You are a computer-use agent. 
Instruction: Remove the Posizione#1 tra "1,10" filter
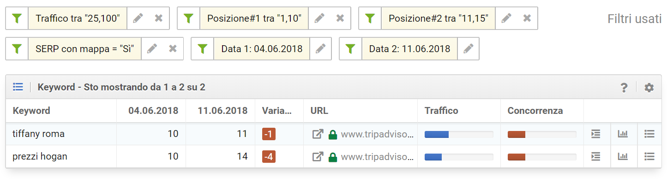340,18
